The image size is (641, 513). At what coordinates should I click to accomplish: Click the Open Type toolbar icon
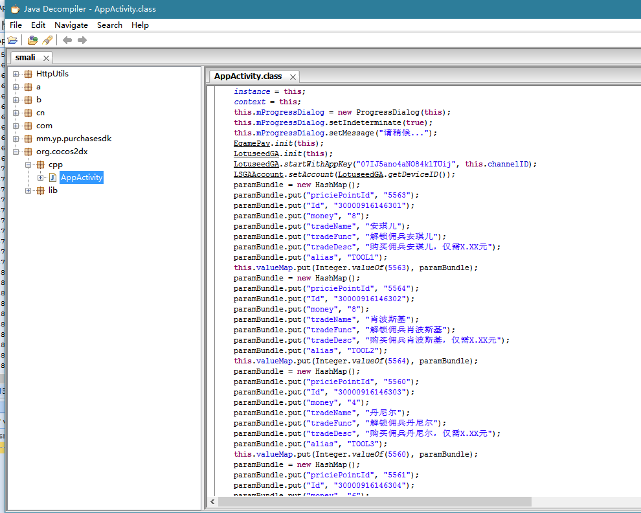[x=32, y=40]
